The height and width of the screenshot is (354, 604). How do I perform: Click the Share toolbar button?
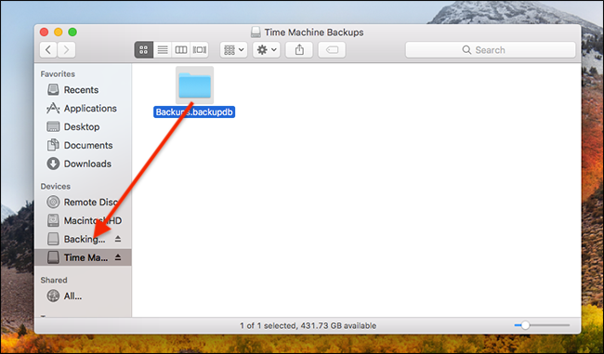[x=299, y=49]
